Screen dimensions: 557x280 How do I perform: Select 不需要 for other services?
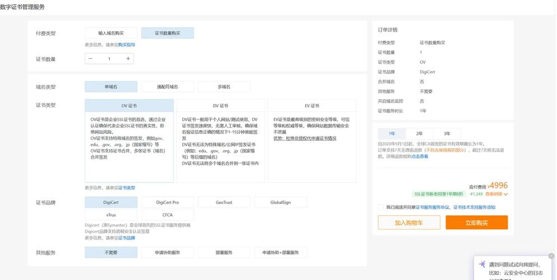click(111, 253)
